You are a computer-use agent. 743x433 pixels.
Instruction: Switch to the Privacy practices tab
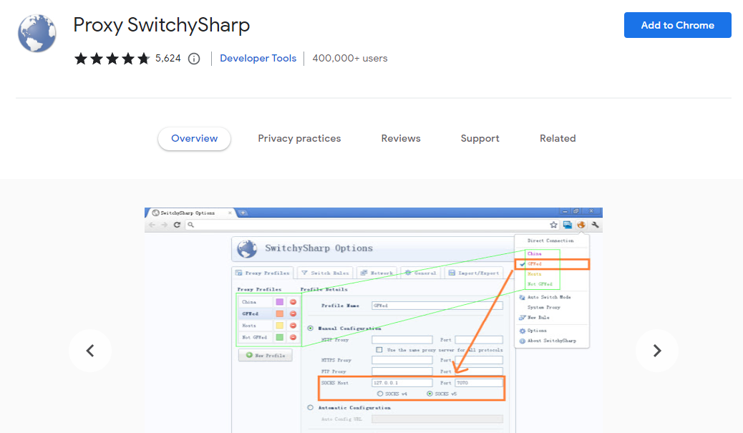click(x=299, y=138)
